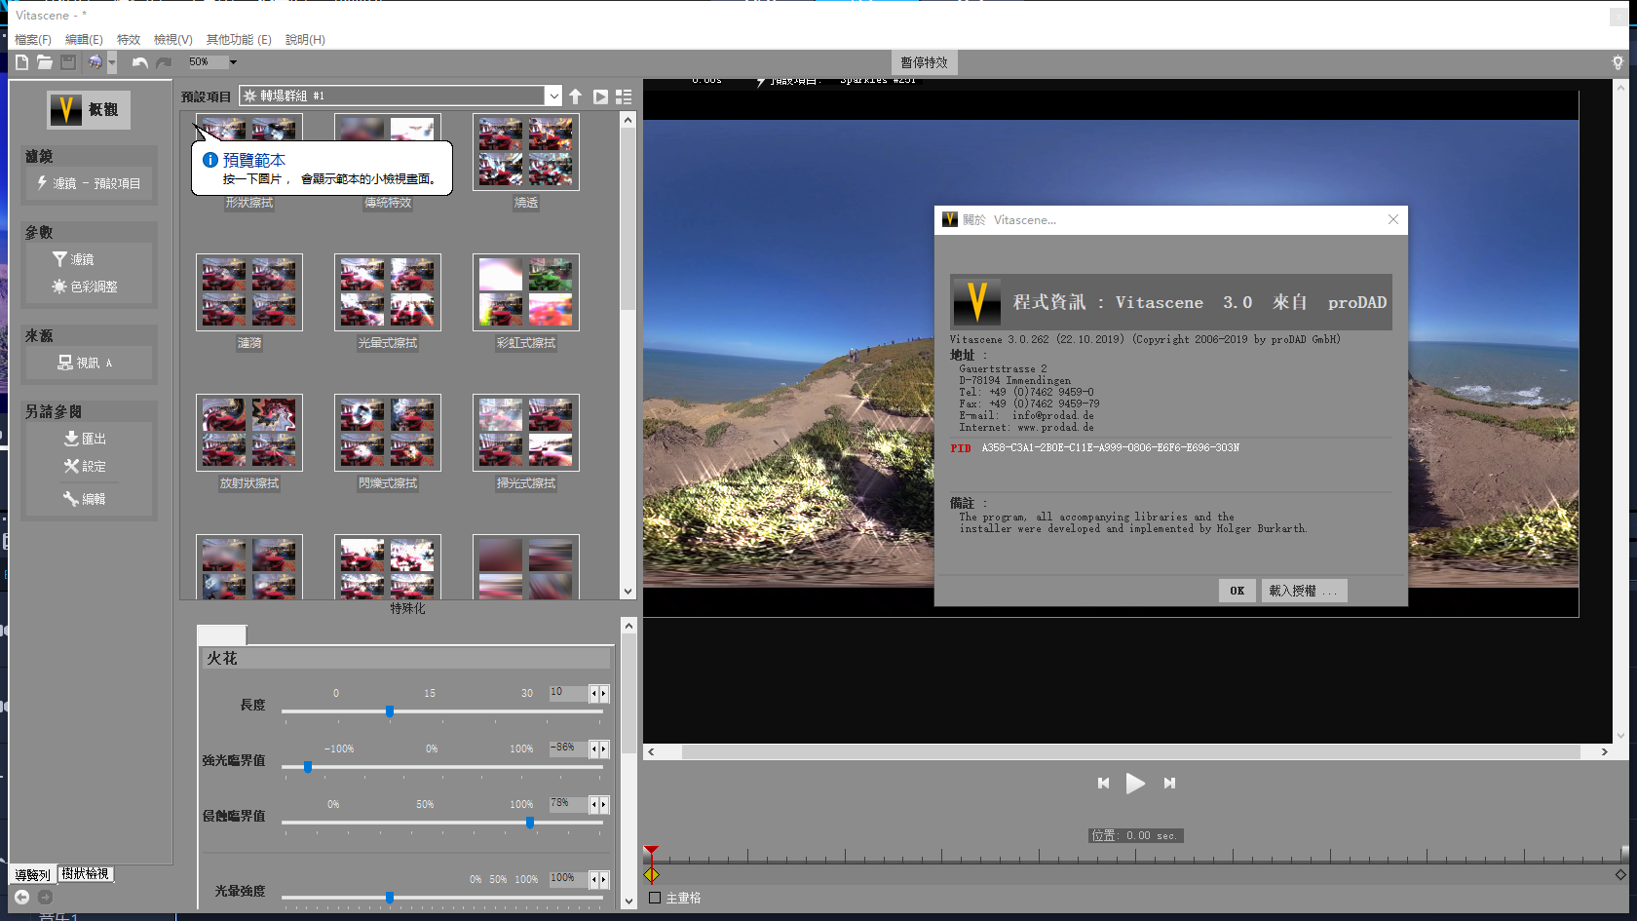Click the play preview icon beside the preset dropdown

[x=600, y=96]
